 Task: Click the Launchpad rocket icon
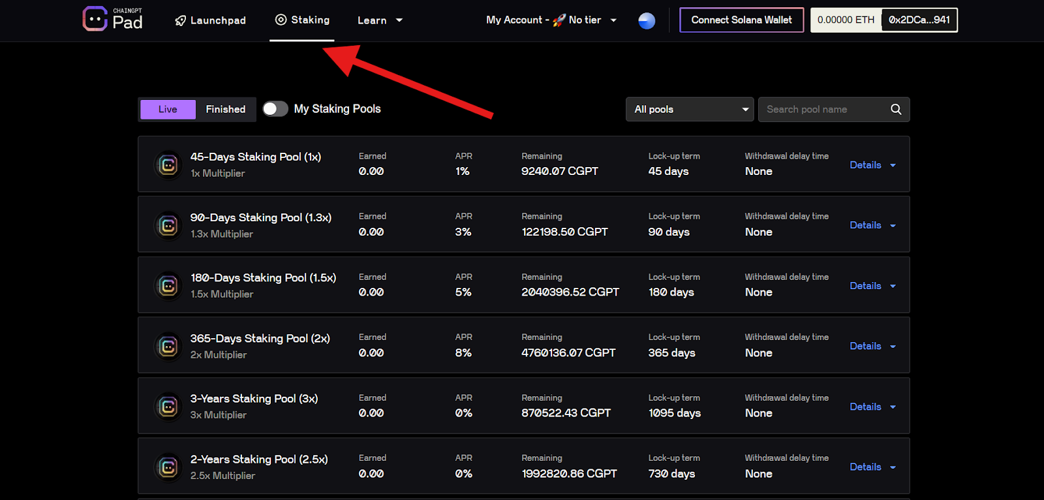[181, 21]
